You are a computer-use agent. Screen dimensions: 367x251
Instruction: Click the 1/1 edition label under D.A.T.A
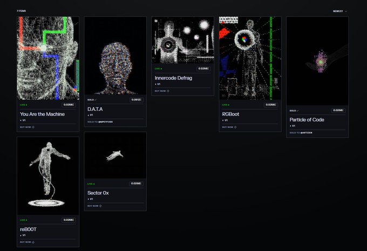click(90, 115)
